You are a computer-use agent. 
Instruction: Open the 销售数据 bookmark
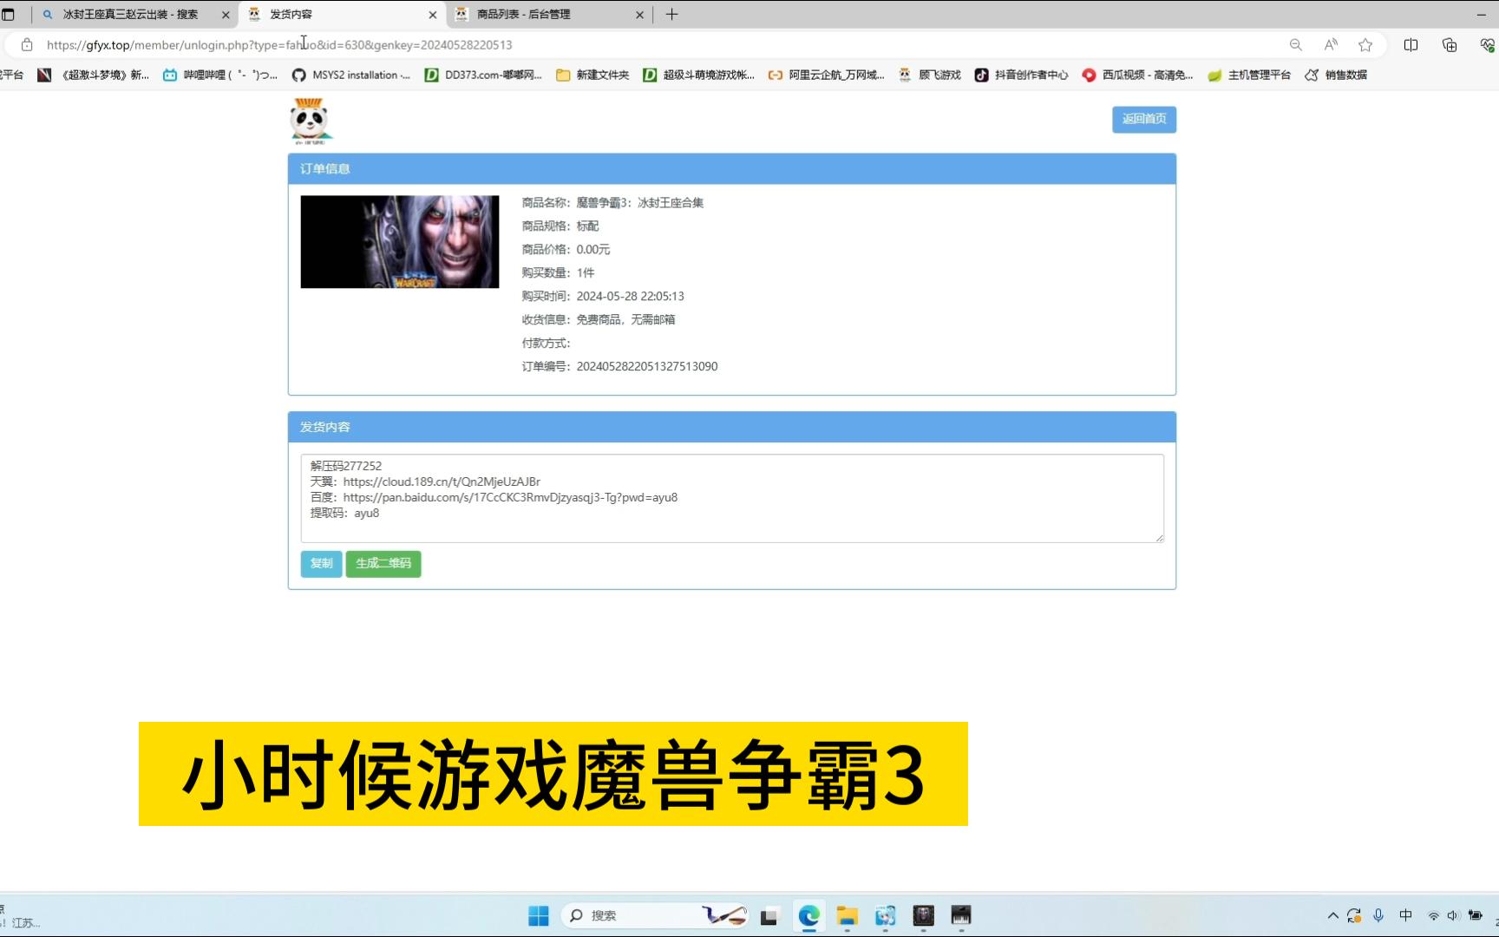coord(1336,75)
